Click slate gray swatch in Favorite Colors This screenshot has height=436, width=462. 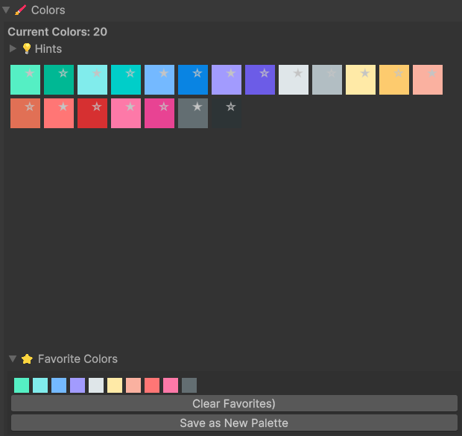(189, 385)
